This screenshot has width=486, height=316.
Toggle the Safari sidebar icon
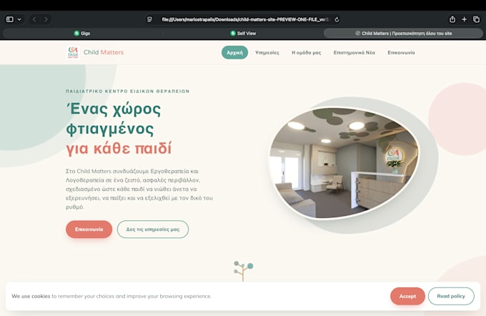coord(10,19)
